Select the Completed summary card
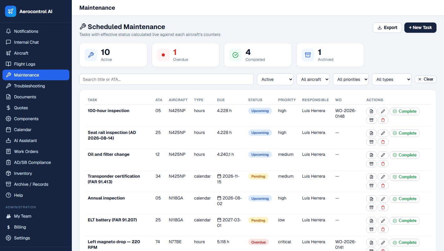The image size is (444, 251). click(258, 55)
